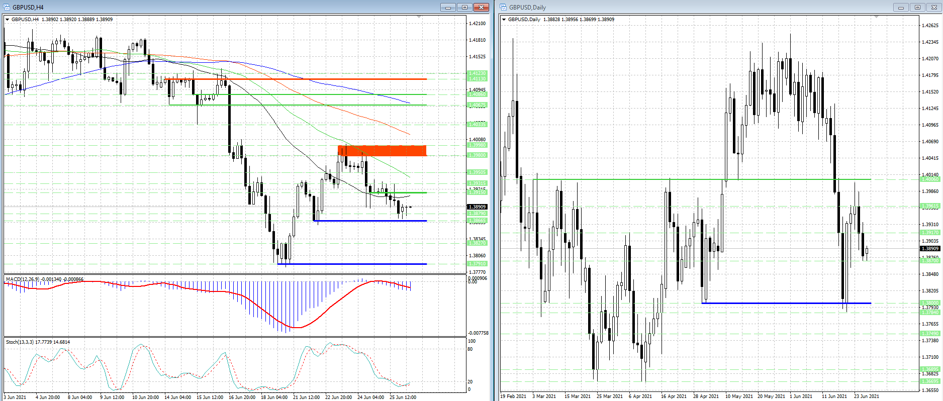Click the chart shift marker in H4 chart

tap(419, 17)
